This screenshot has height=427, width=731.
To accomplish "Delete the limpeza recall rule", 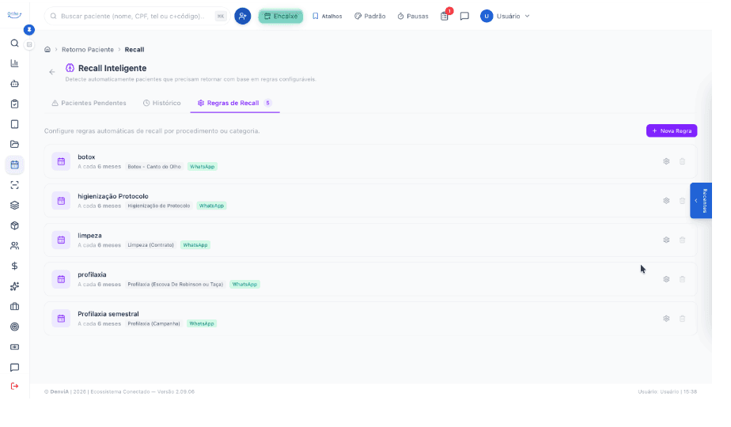I will click(682, 240).
